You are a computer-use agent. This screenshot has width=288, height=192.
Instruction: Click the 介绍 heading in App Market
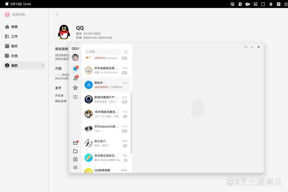point(58,68)
